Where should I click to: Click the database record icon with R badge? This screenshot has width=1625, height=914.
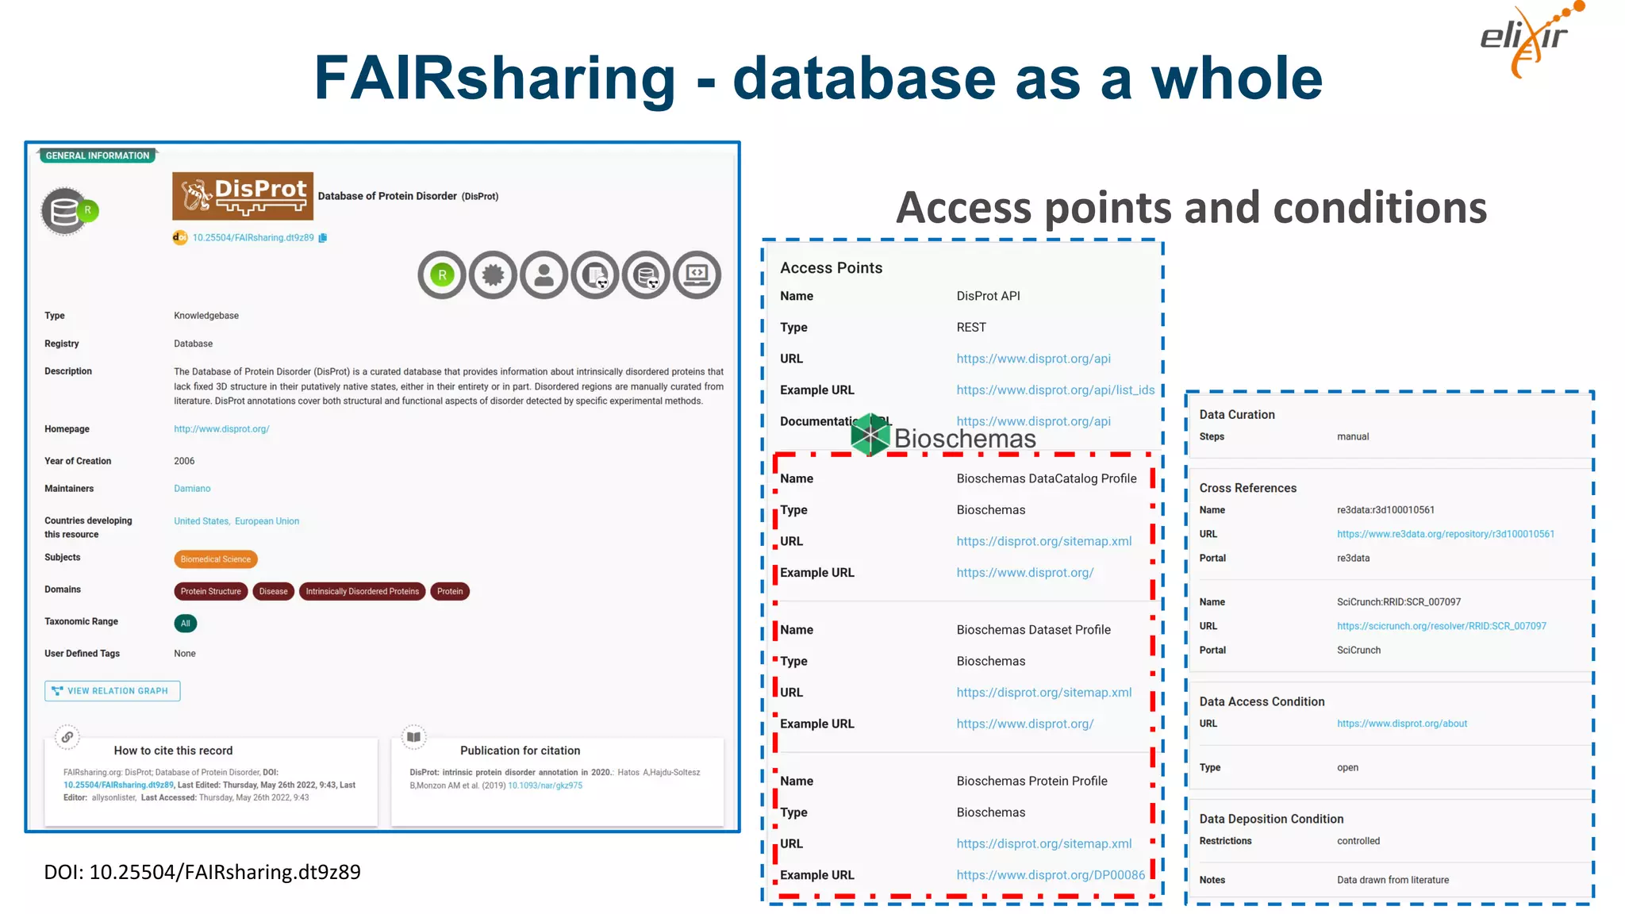tap(69, 211)
